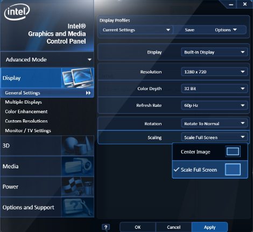The image size is (253, 232).
Task: Open Custom Resolutions settings
Action: (26, 121)
